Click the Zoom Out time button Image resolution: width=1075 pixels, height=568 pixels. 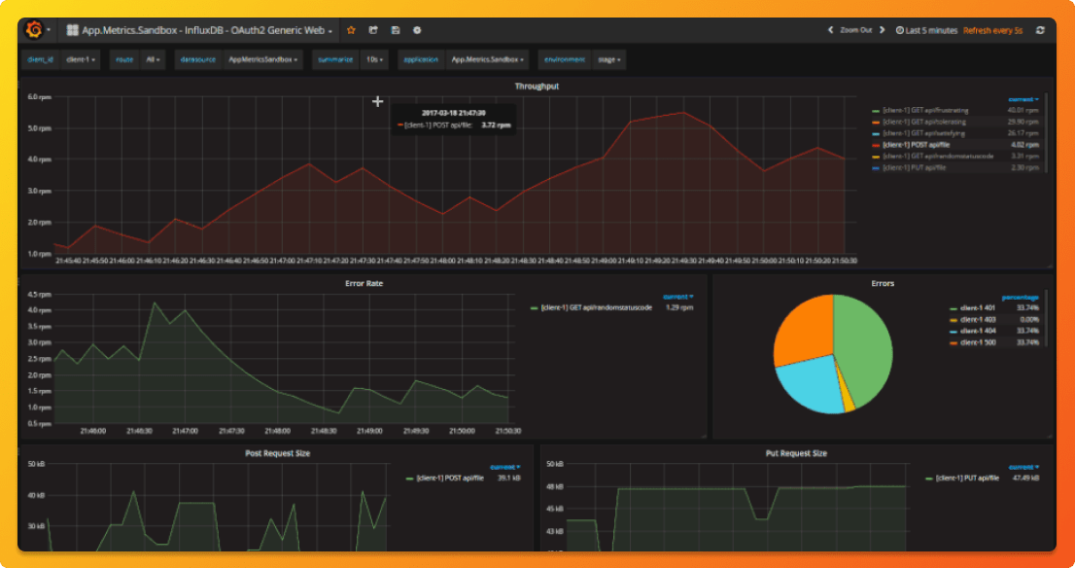tap(856, 30)
